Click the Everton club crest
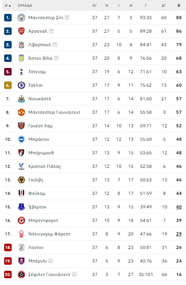186x285 pixels. pyautogui.click(x=21, y=207)
